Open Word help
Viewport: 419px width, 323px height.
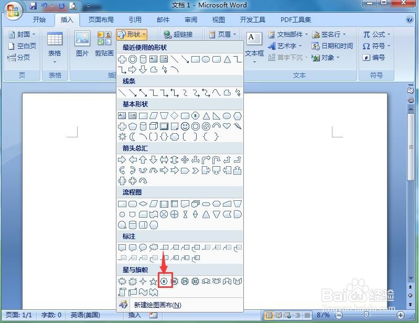410,19
